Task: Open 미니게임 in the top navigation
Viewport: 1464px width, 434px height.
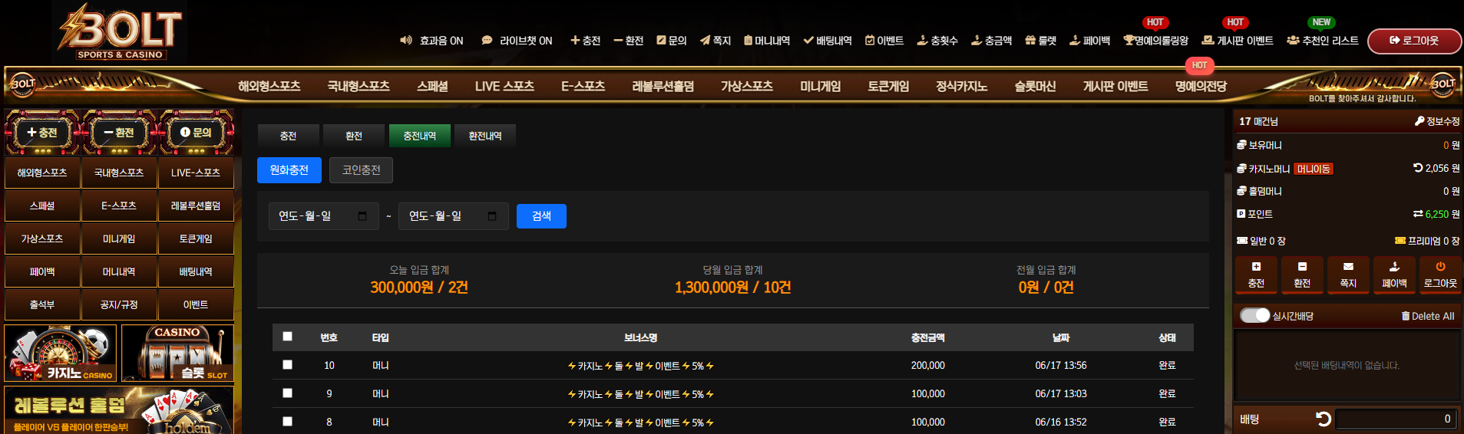Action: click(x=820, y=87)
